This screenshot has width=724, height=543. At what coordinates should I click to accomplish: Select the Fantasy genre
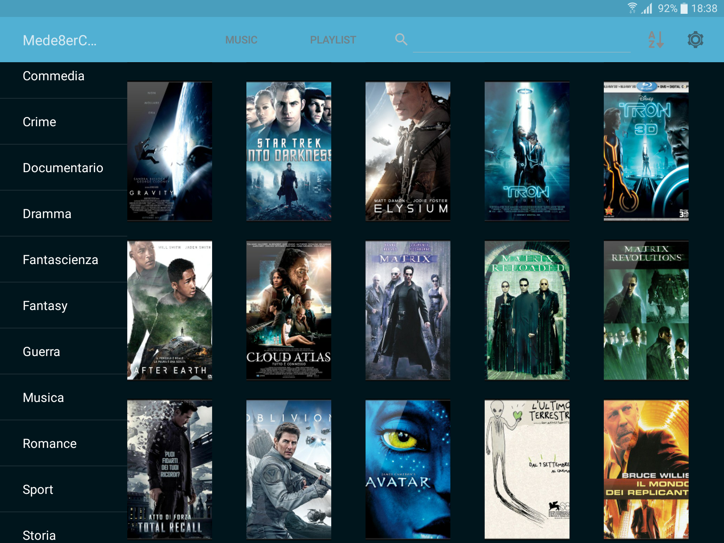click(x=64, y=305)
